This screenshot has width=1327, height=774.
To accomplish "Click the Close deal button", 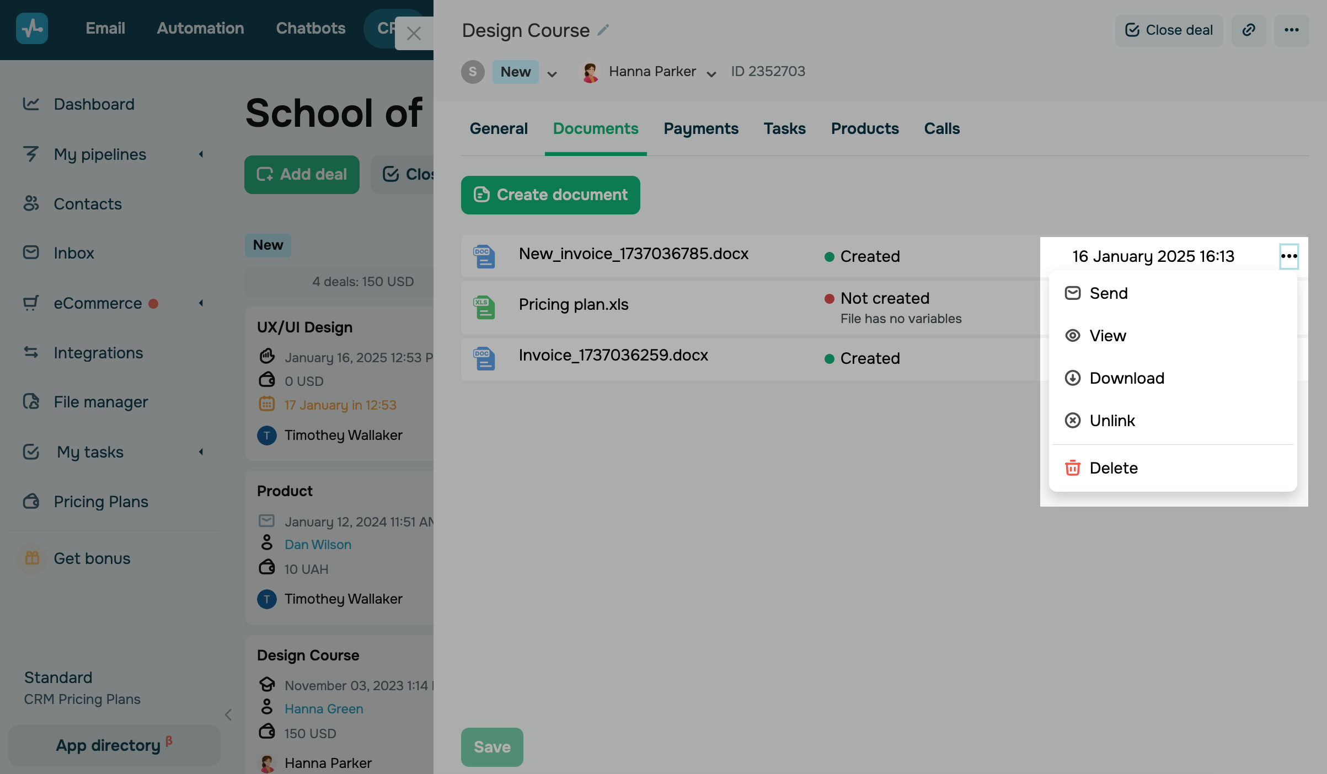I will 1169,30.
